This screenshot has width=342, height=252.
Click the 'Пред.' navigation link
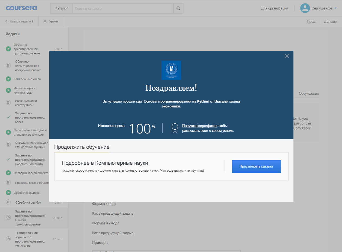pyautogui.click(x=311, y=22)
